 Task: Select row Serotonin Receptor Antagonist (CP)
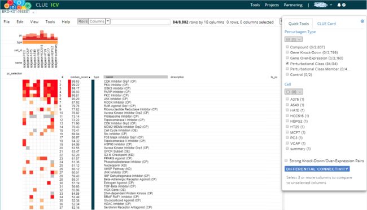128,207
